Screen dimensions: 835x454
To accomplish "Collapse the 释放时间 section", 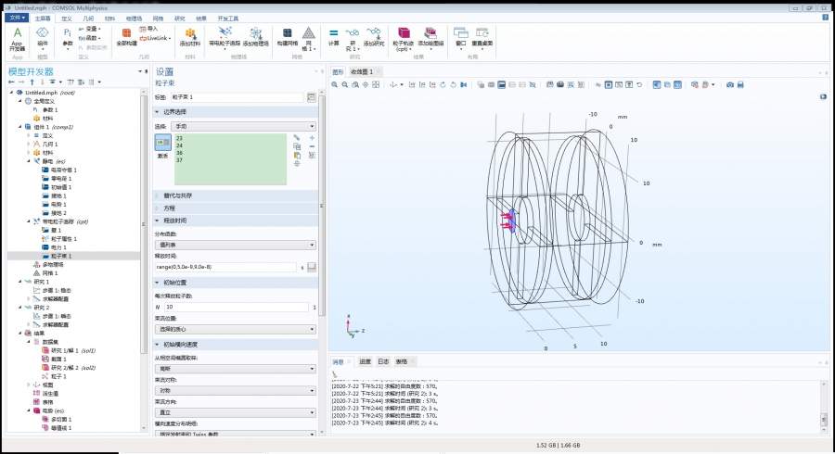I will 173,221.
